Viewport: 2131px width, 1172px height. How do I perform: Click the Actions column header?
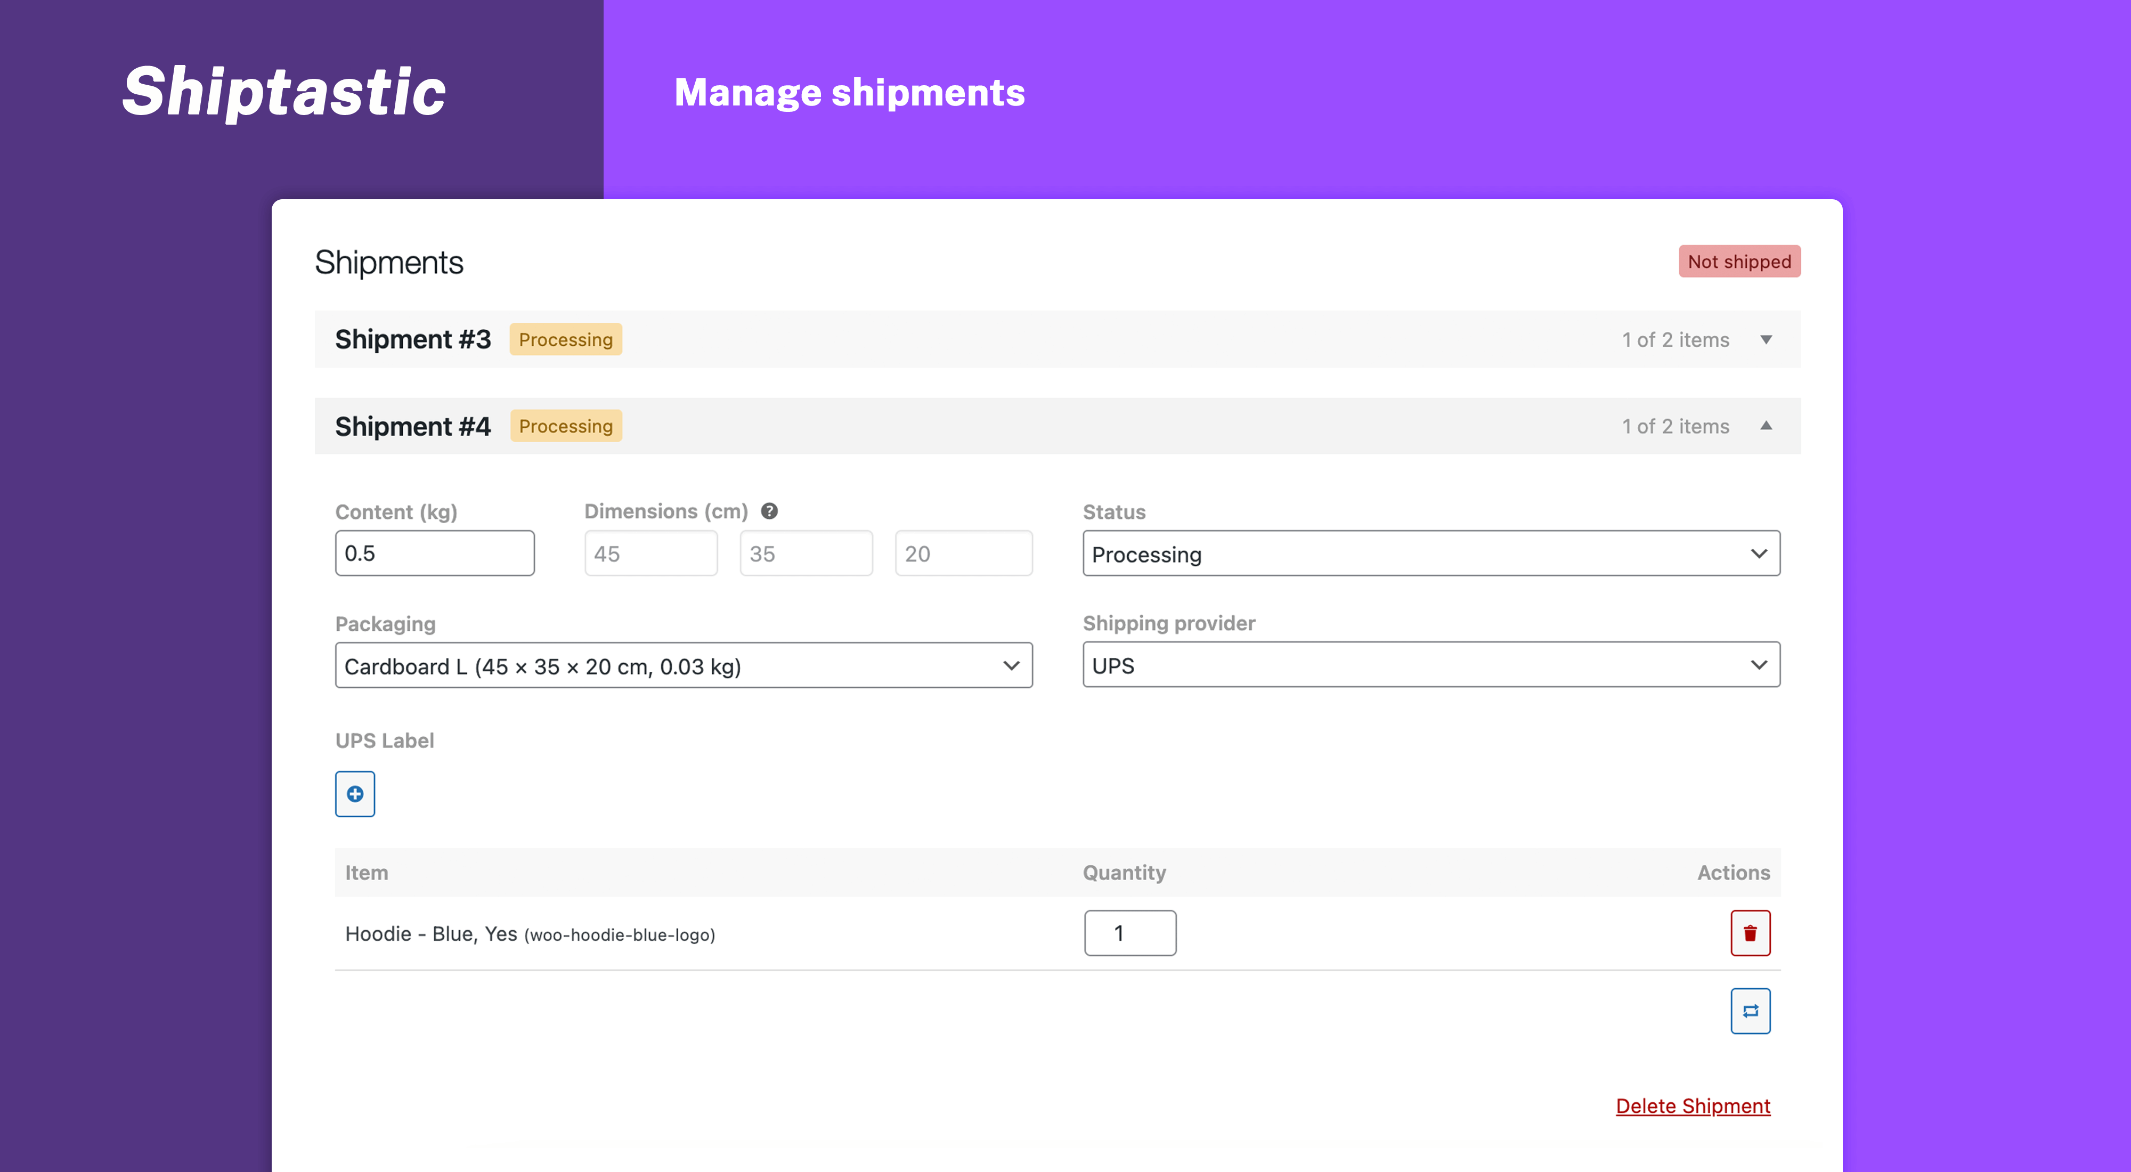click(1733, 873)
